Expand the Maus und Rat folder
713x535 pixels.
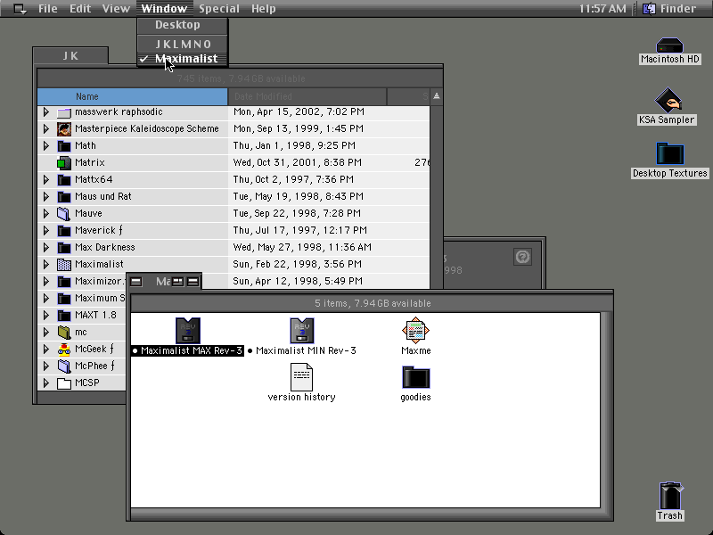(x=46, y=196)
